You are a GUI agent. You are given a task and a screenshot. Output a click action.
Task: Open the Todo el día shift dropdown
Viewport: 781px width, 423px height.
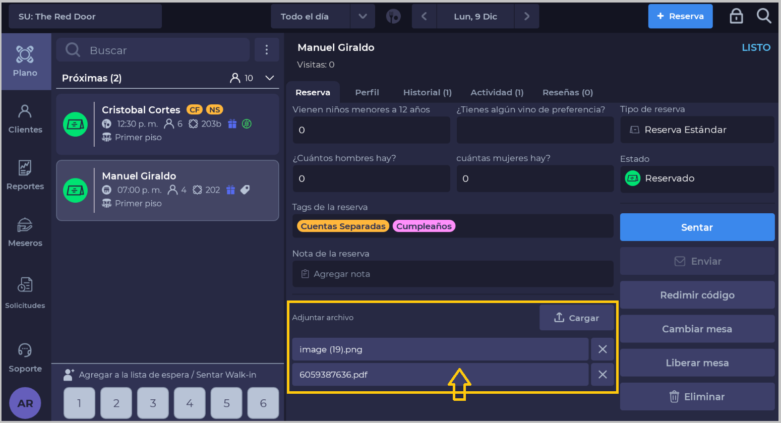point(323,16)
